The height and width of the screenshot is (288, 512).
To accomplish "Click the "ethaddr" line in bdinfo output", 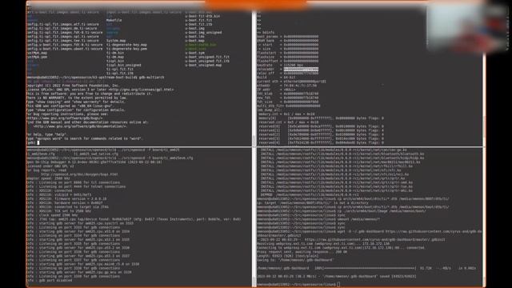I will [x=286, y=86].
